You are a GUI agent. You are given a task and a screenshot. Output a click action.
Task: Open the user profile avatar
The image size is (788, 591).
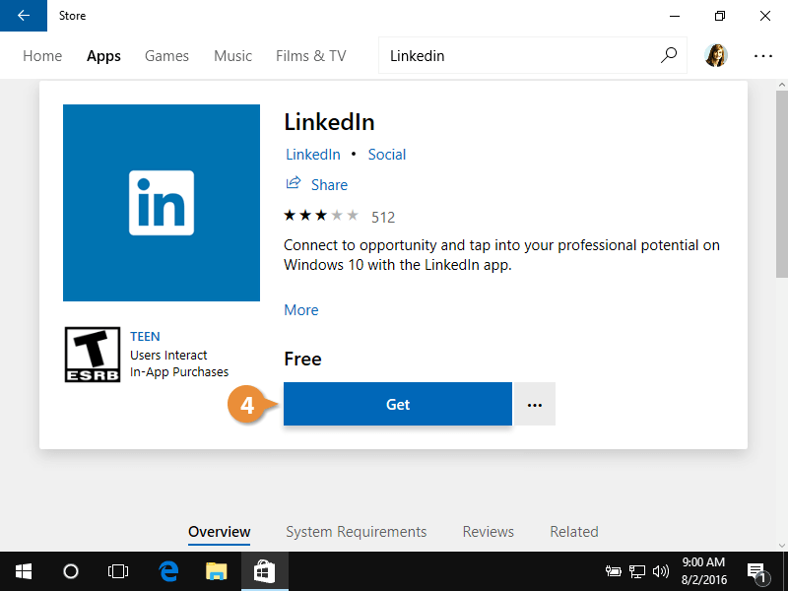click(716, 55)
